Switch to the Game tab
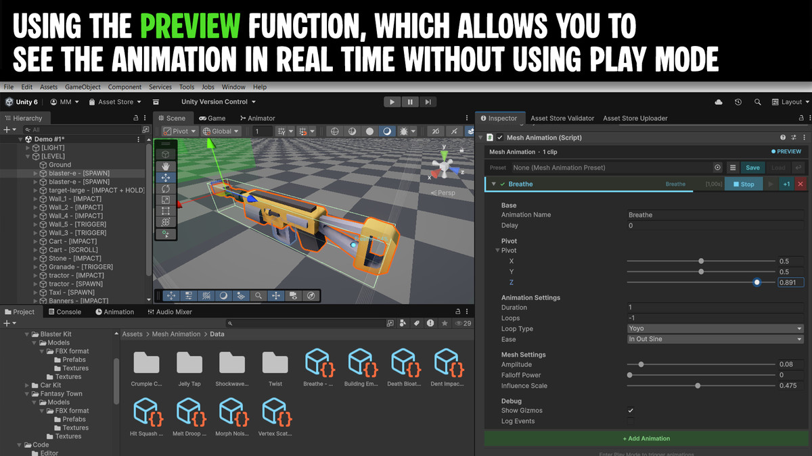Screen dimensions: 812x456 pos(212,118)
